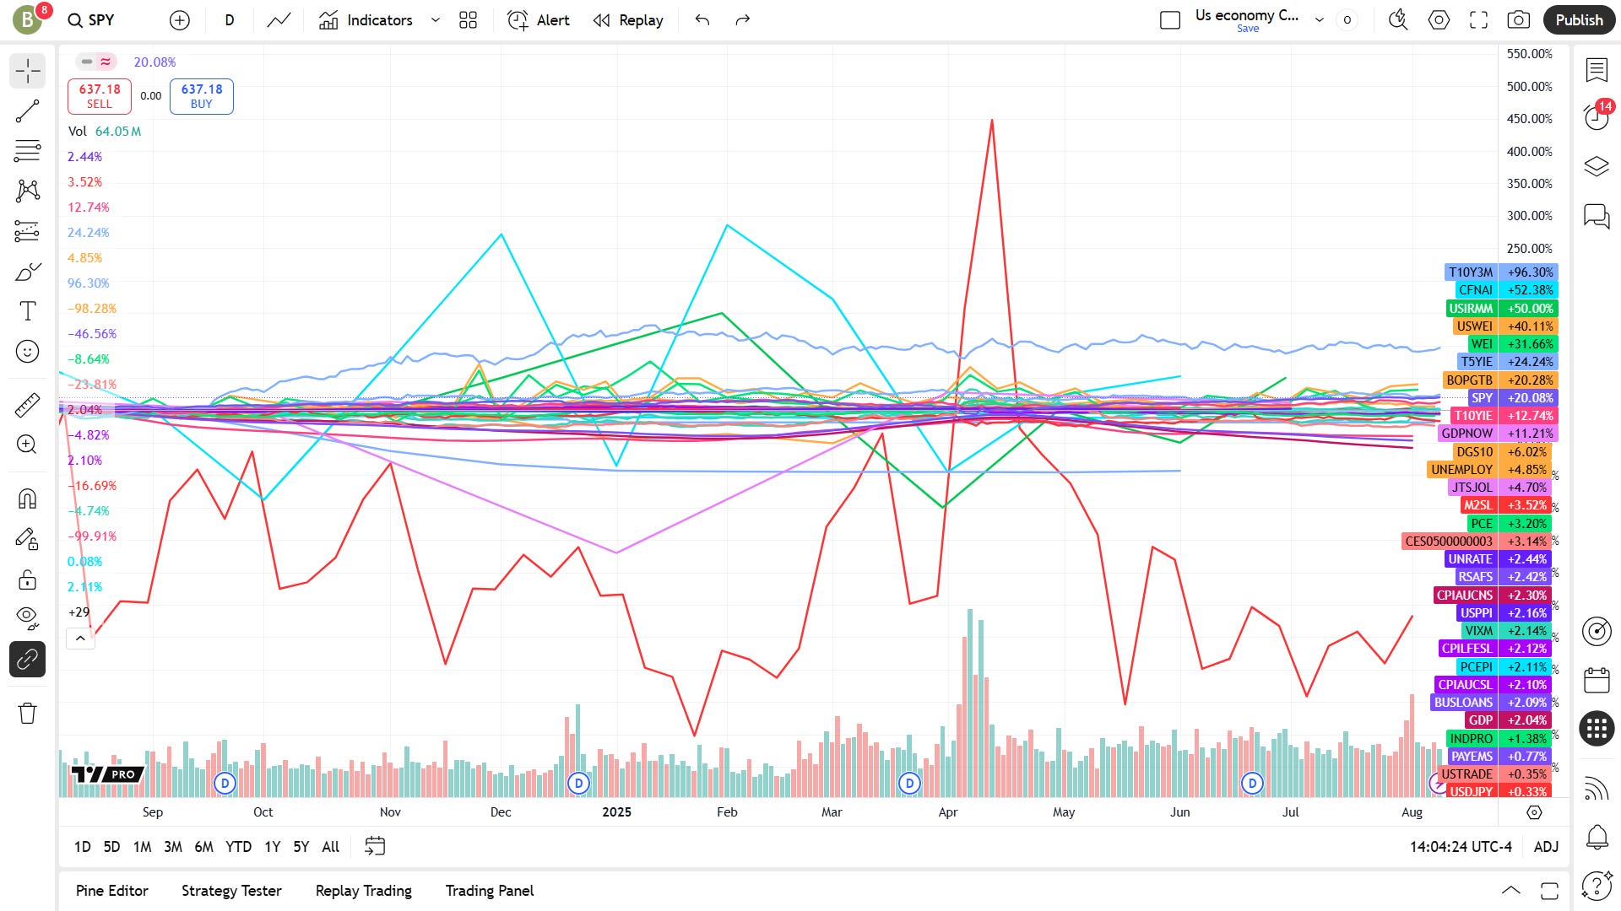The height and width of the screenshot is (911, 1621).
Task: Toggle hide all drawings eye icon
Action: 27,617
